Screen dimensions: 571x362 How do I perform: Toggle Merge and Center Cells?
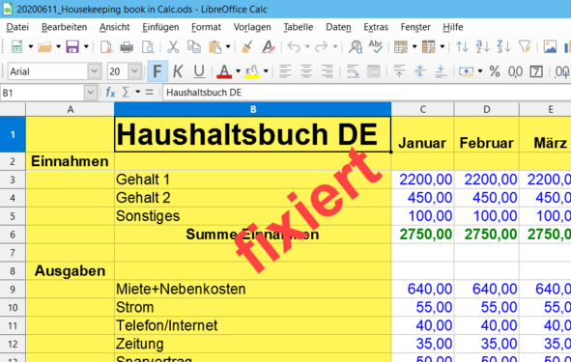point(374,71)
